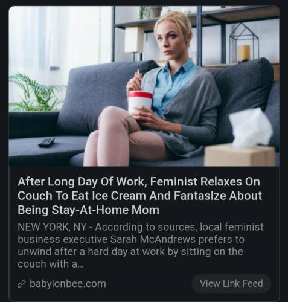
Task: Open the babylonbee.com source link
Action: [68, 284]
